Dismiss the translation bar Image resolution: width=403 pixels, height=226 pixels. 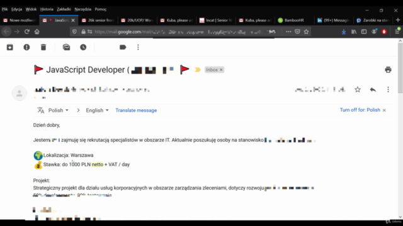click(x=384, y=110)
